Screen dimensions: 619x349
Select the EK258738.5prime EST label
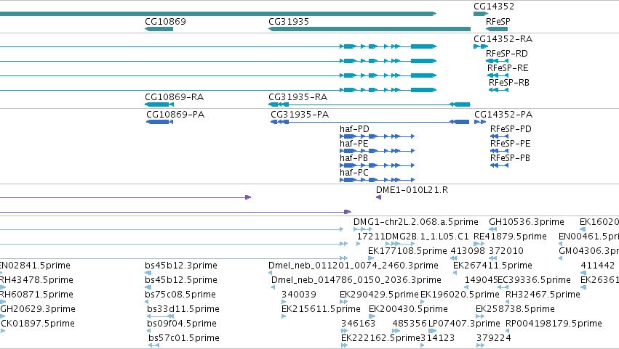(x=515, y=310)
